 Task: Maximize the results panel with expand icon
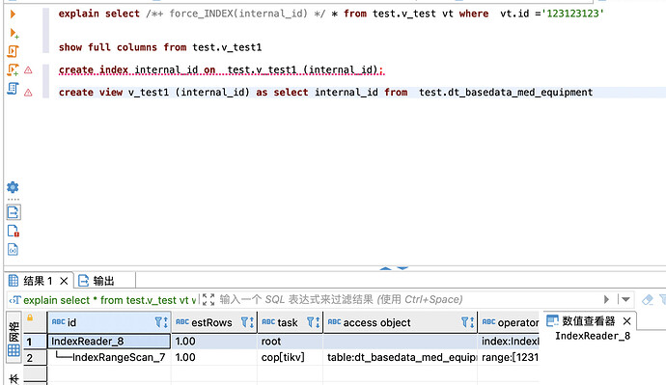coord(208,300)
